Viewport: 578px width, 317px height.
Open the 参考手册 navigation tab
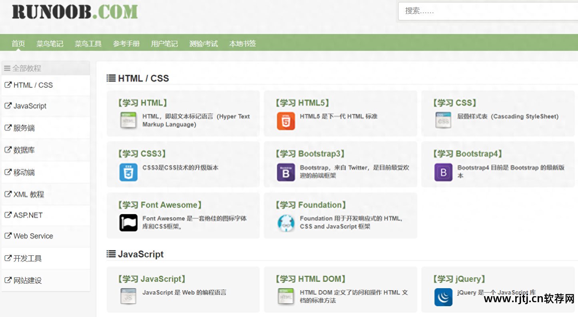point(126,44)
